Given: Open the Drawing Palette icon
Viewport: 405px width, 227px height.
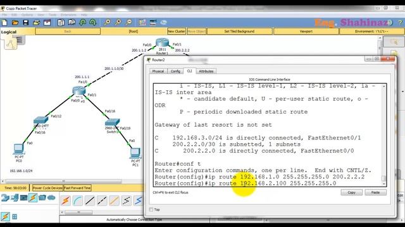Looking at the screenshot, I should [142, 23].
